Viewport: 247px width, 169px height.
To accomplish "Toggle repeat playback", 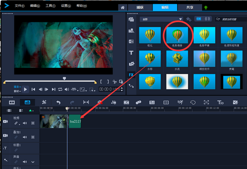I will click(x=60, y=89).
